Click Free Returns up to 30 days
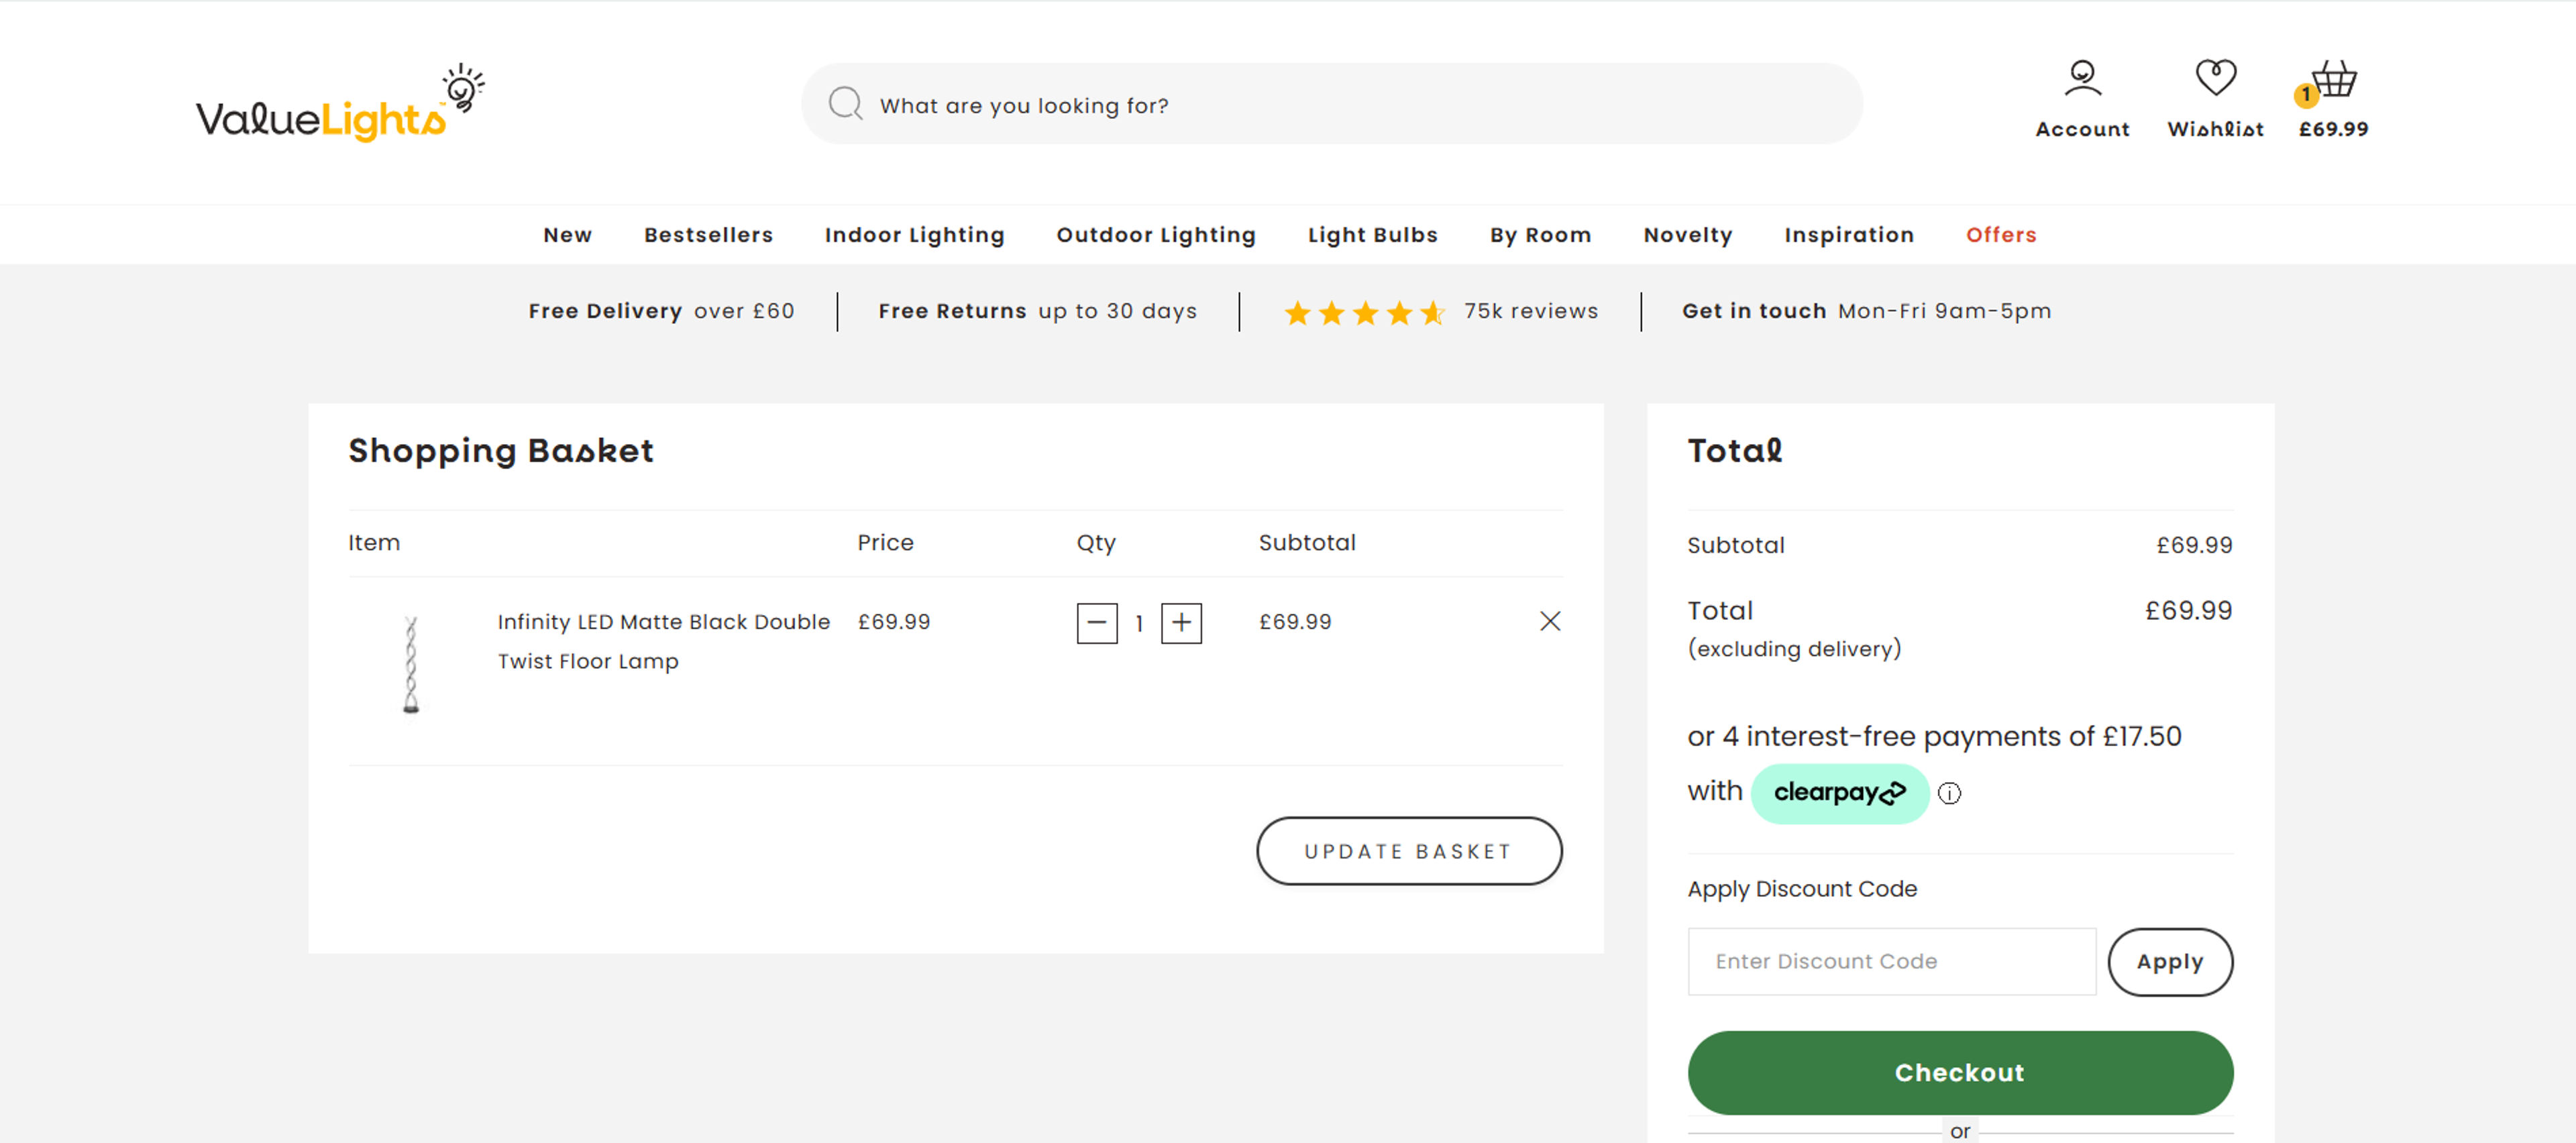 click(1037, 311)
